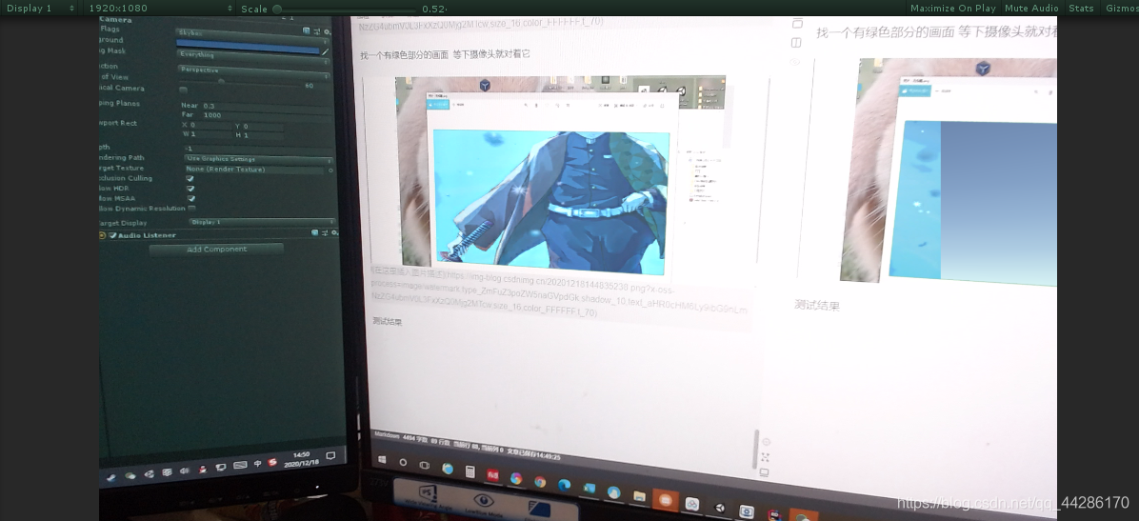Image resolution: width=1139 pixels, height=521 pixels.
Task: Open the Target Display dropdown
Action: click(x=262, y=222)
